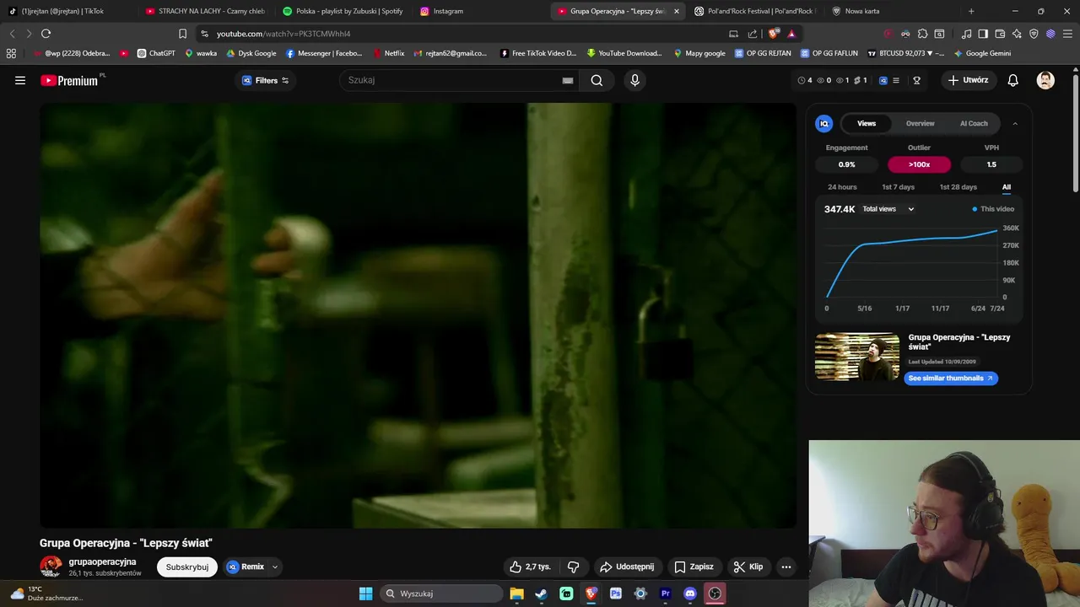Expand the Total views dropdown
1080x607 pixels.
[x=888, y=209]
